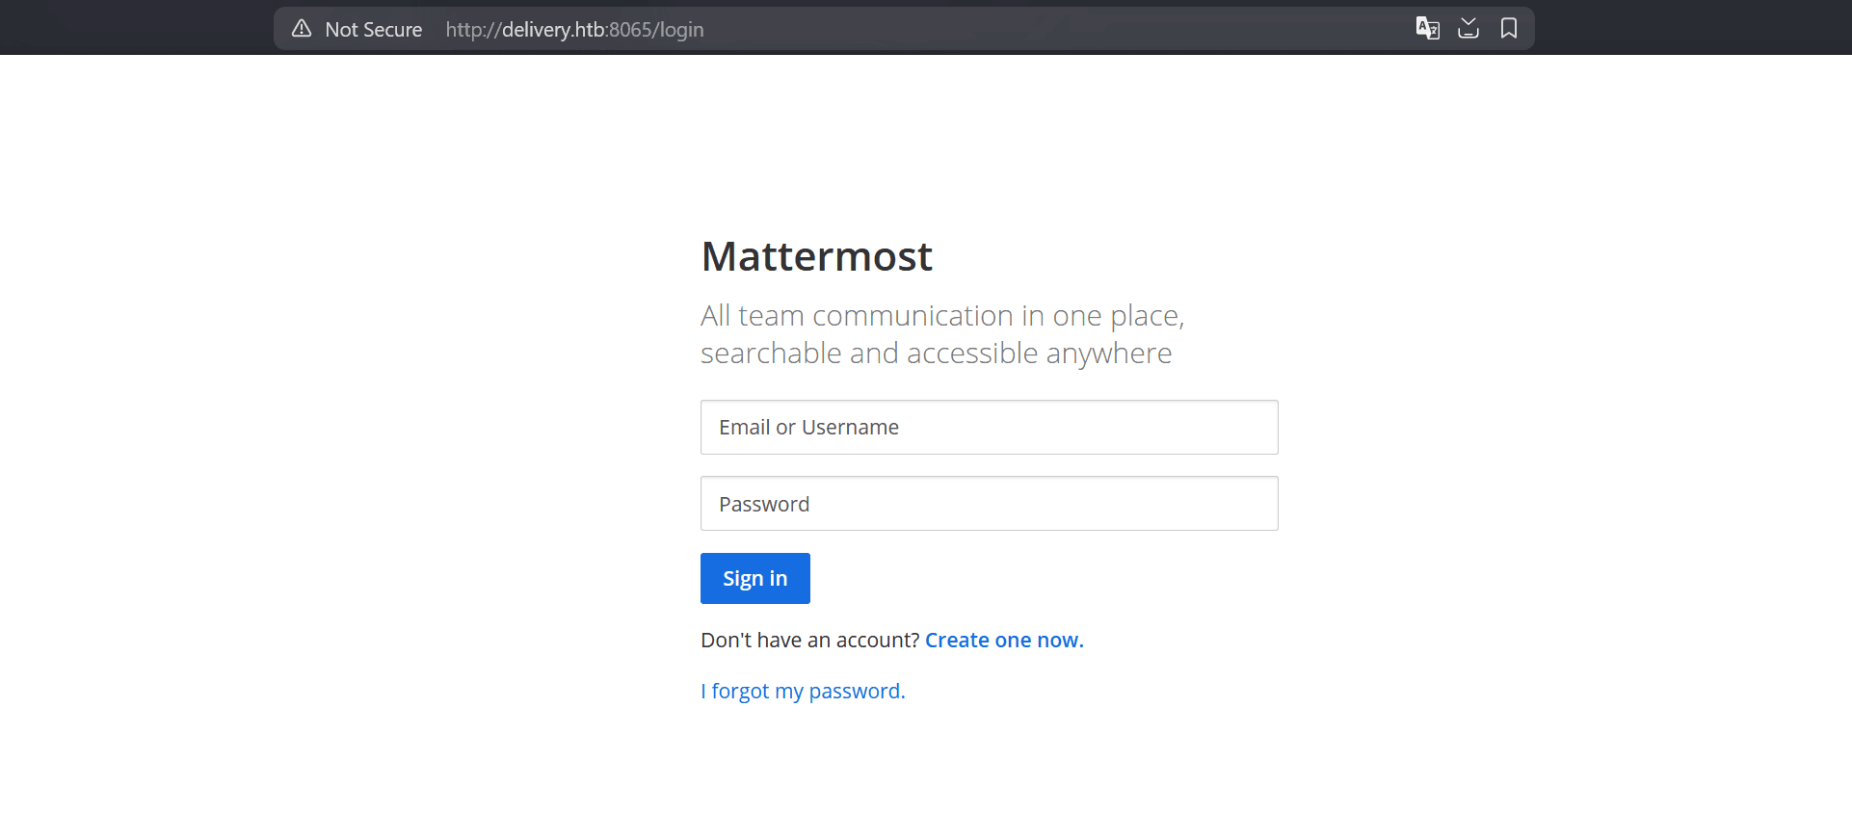The width and height of the screenshot is (1852, 839).
Task: Follow the "I forgot my password." link
Action: tap(803, 692)
